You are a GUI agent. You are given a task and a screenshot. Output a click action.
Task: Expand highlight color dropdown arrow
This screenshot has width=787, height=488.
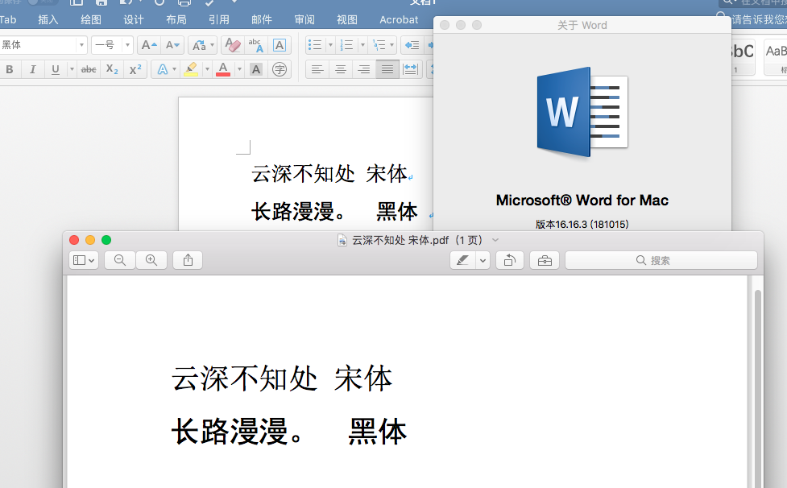tap(207, 69)
